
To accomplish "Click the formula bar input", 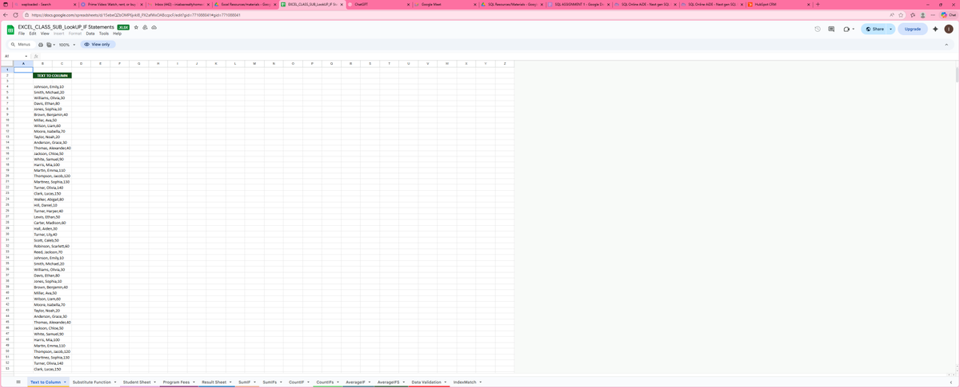I will 496,56.
